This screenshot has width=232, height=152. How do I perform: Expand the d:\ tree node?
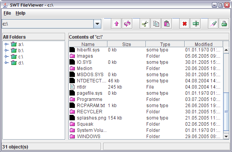pos(6,63)
